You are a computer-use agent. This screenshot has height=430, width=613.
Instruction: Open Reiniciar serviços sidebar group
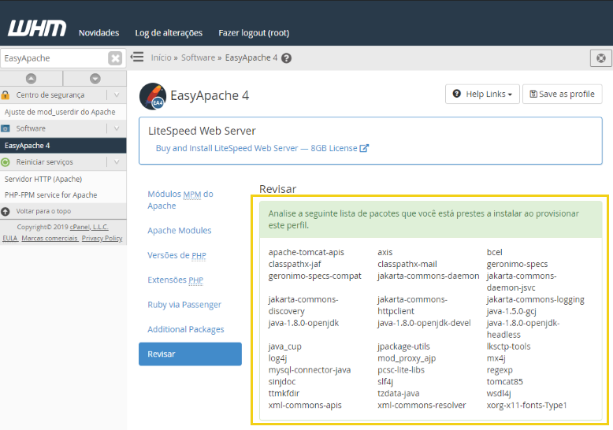(44, 161)
